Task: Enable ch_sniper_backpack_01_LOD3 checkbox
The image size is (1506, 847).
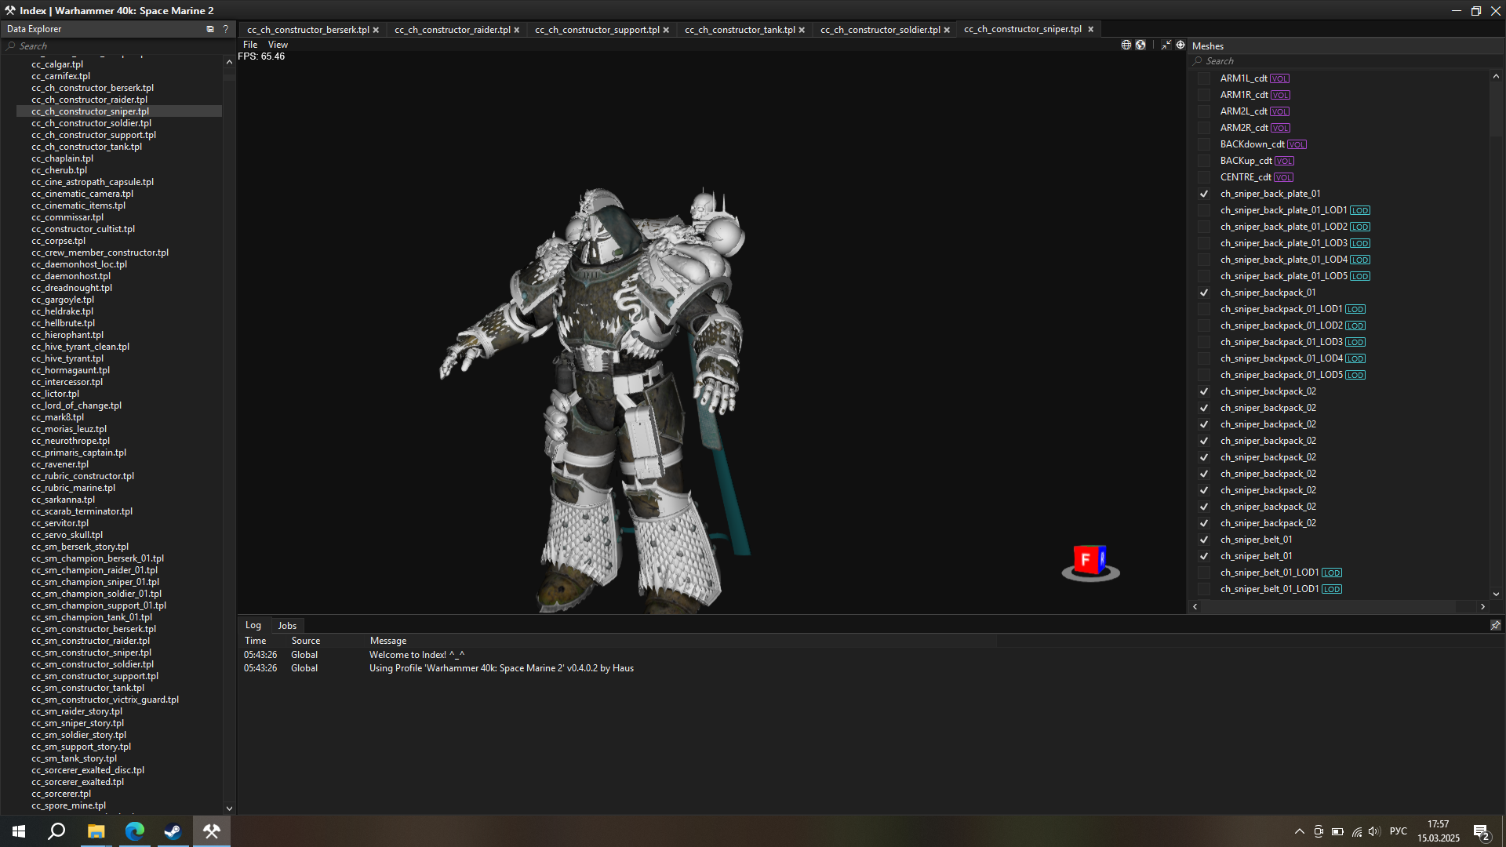Action: [x=1204, y=342]
